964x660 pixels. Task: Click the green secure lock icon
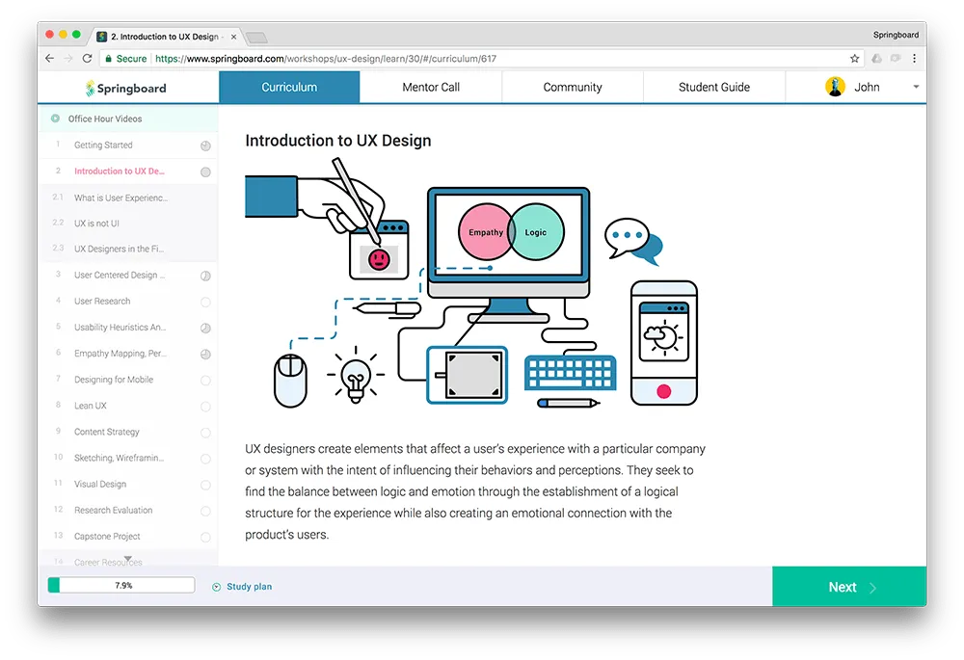tap(109, 59)
